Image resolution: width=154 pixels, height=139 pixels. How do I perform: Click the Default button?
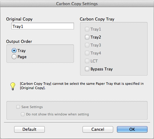(x=30, y=129)
